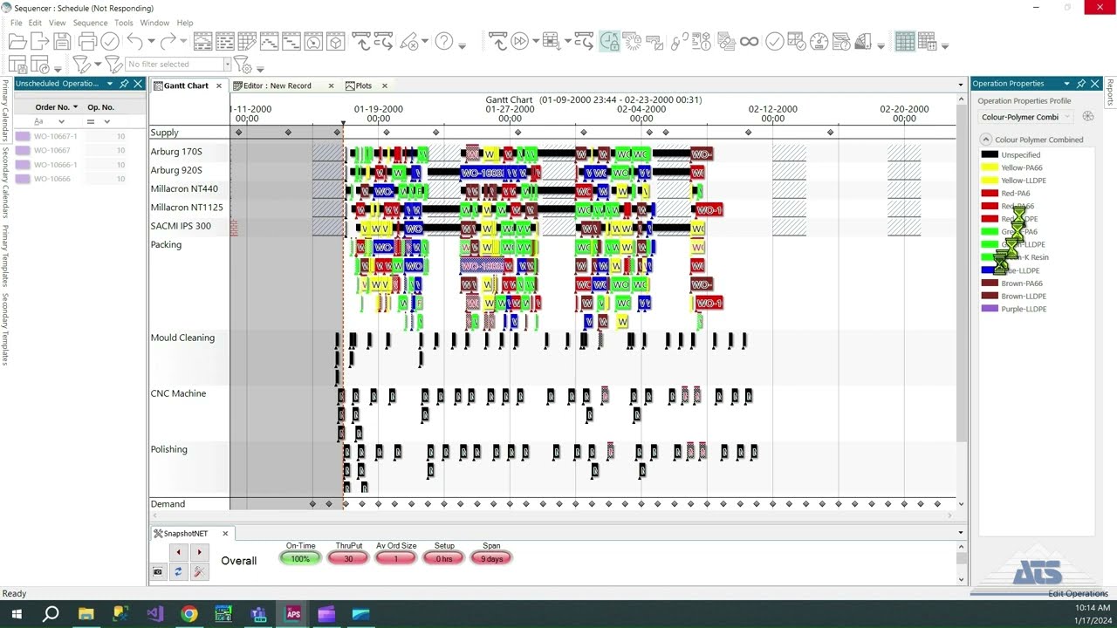The width and height of the screenshot is (1117, 628).
Task: Click the speedometer gauge toolbar icon
Action: pos(819,41)
